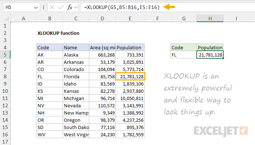Select South Dakota population 895,376
255x145 pixels.
(130, 127)
